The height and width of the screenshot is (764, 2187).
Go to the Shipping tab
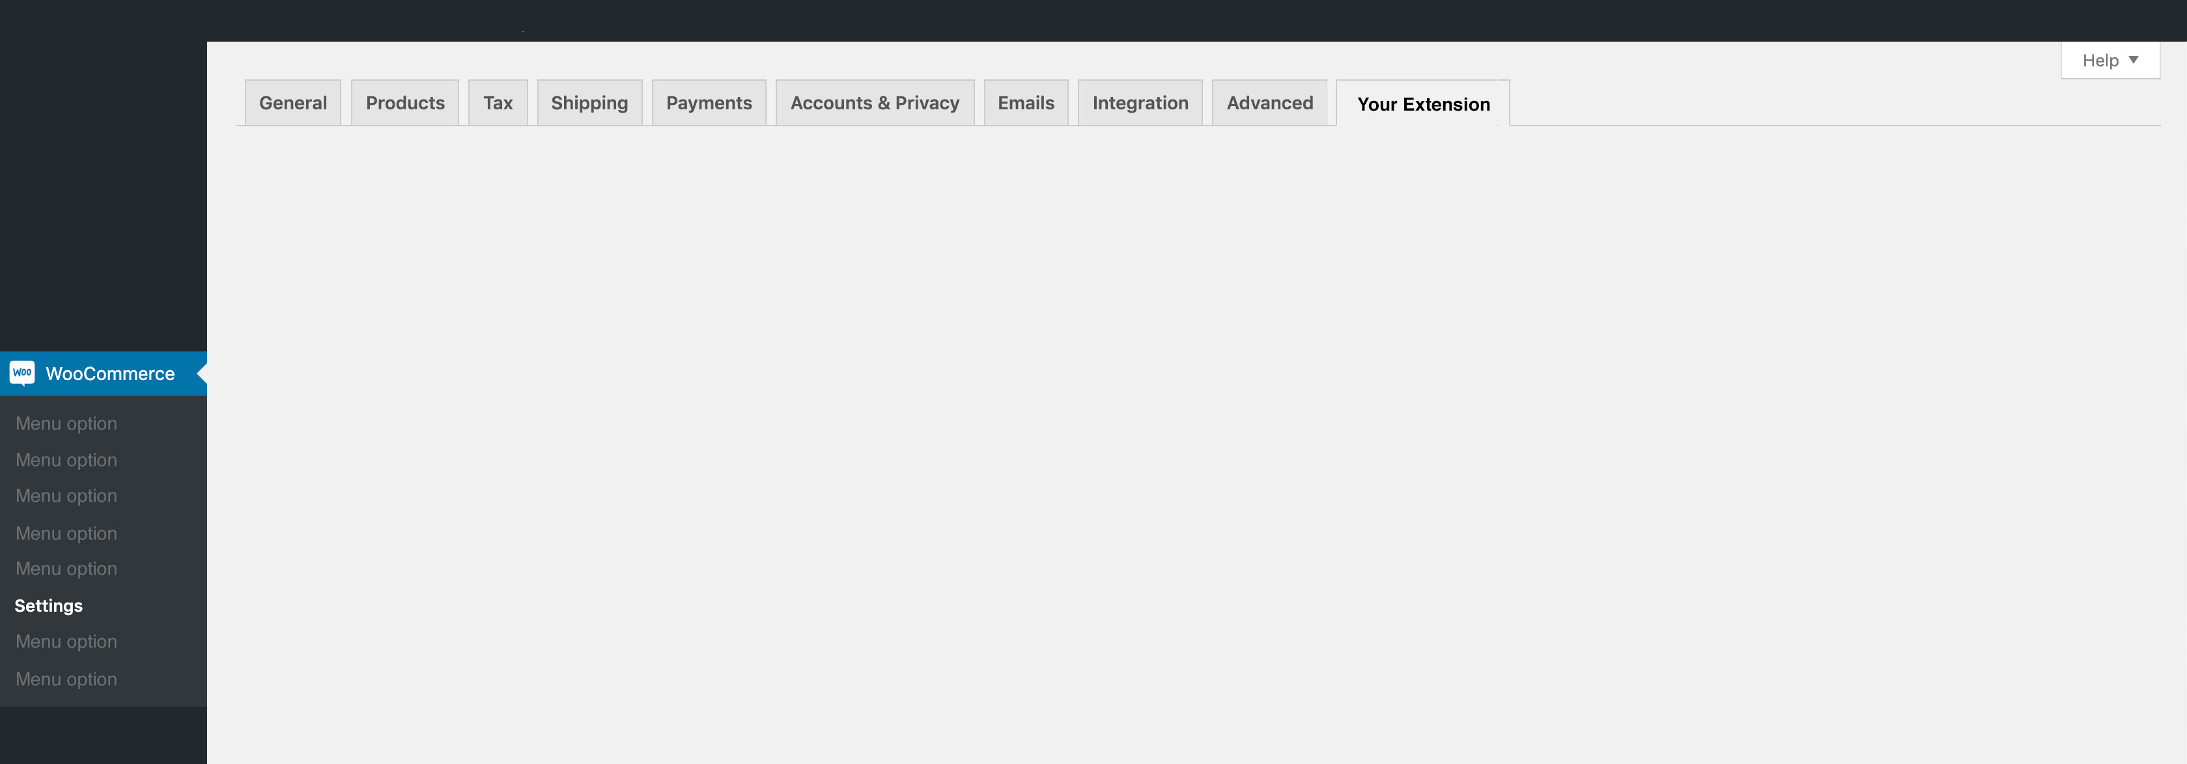589,103
